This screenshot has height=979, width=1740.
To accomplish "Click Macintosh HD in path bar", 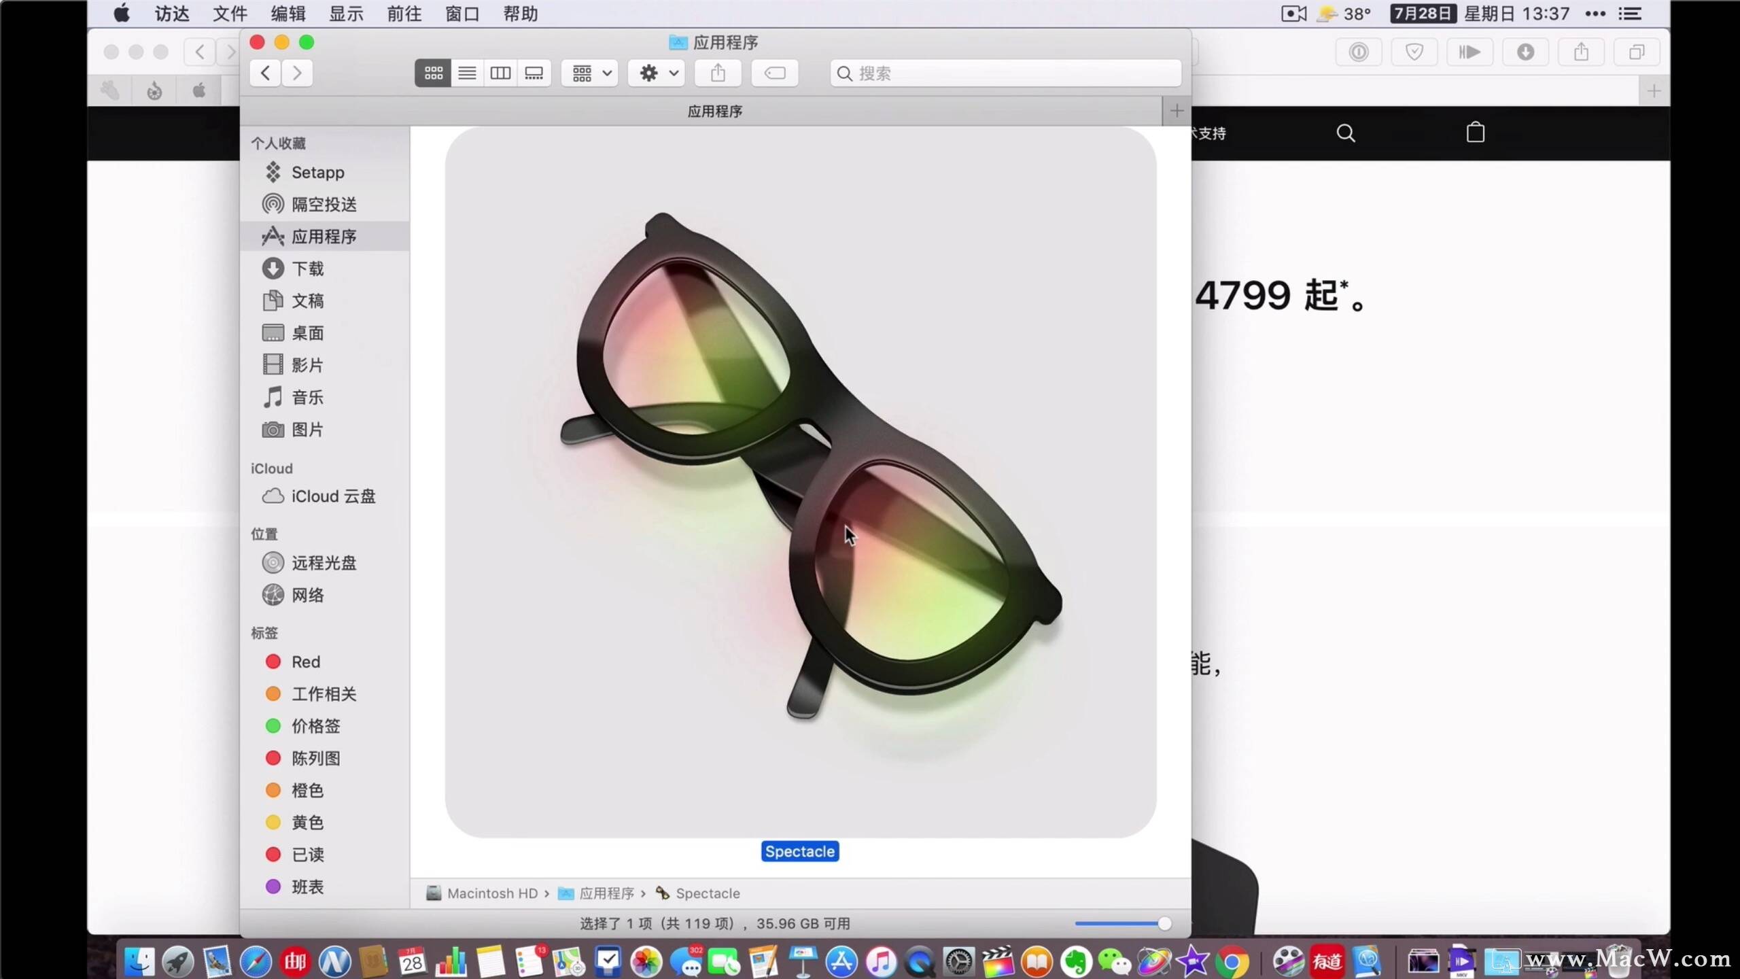I will click(x=482, y=893).
